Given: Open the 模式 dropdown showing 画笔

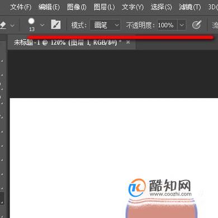Looking at the screenshot, I should coord(105,25).
